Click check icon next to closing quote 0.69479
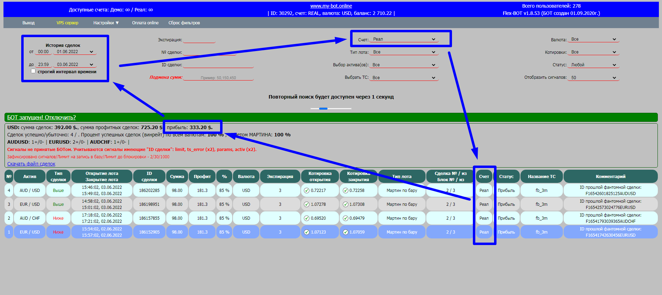 pos(346,218)
